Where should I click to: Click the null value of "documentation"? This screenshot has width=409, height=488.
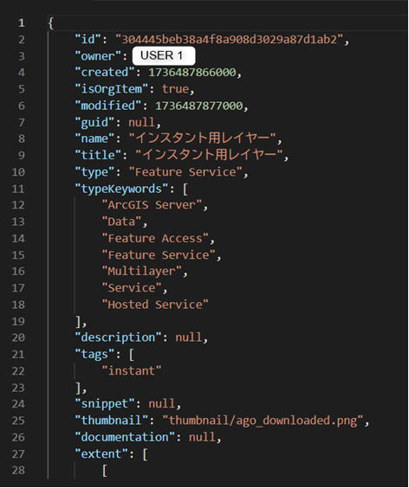click(202, 437)
